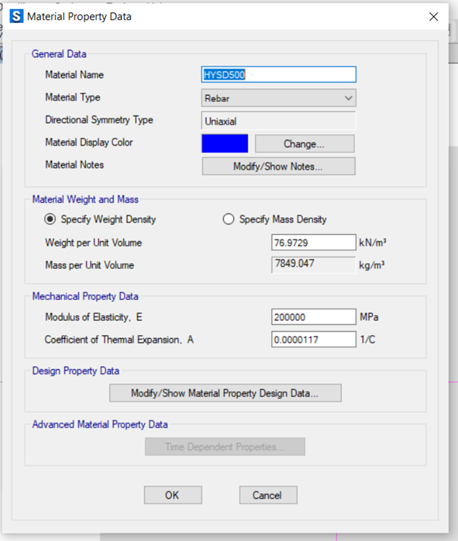Confirm the dialog with OK

[x=172, y=495]
